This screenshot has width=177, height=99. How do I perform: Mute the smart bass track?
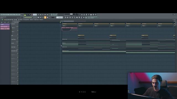click(18, 42)
